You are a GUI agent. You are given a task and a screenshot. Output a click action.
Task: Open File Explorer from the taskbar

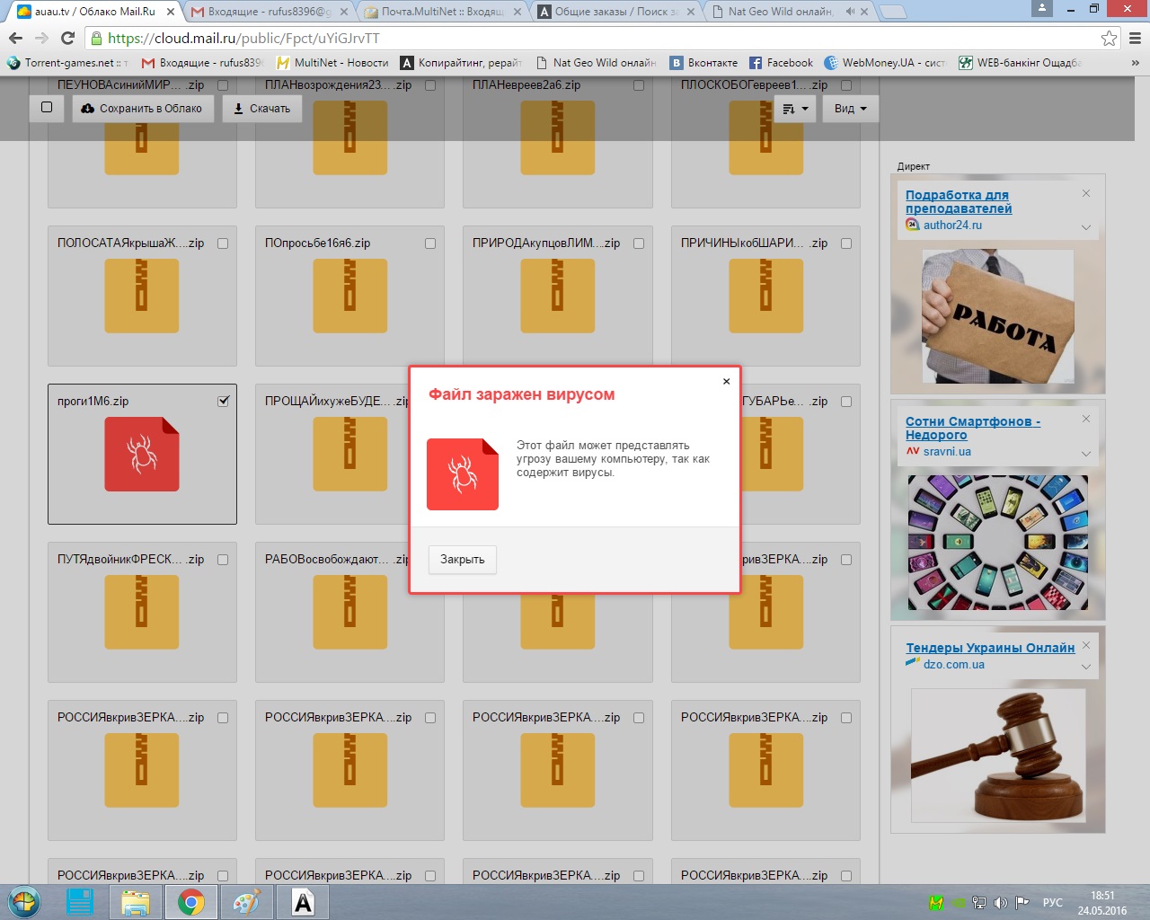[135, 902]
